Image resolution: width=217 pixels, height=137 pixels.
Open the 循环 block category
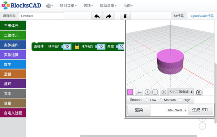point(13,84)
